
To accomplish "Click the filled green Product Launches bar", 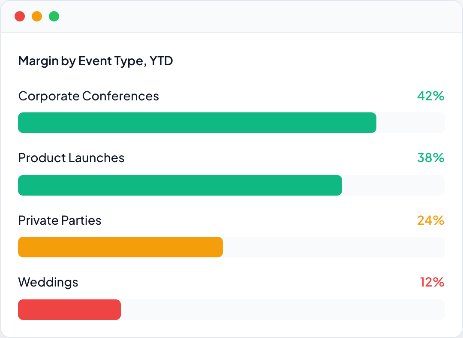I will (180, 185).
